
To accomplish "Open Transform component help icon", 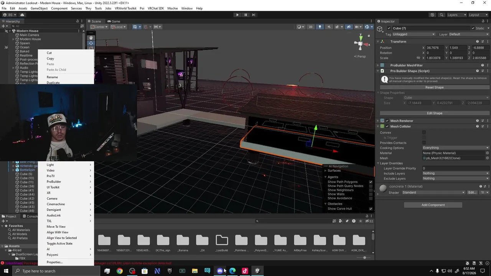I will [477, 41].
